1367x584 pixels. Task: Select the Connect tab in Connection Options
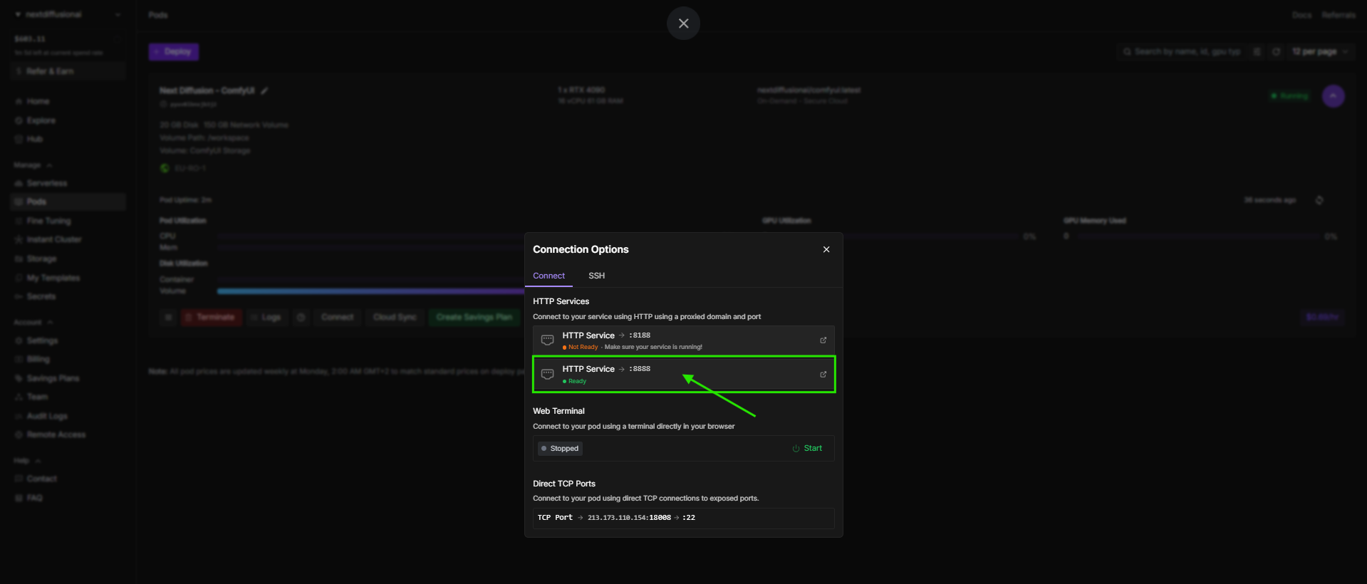(x=549, y=276)
